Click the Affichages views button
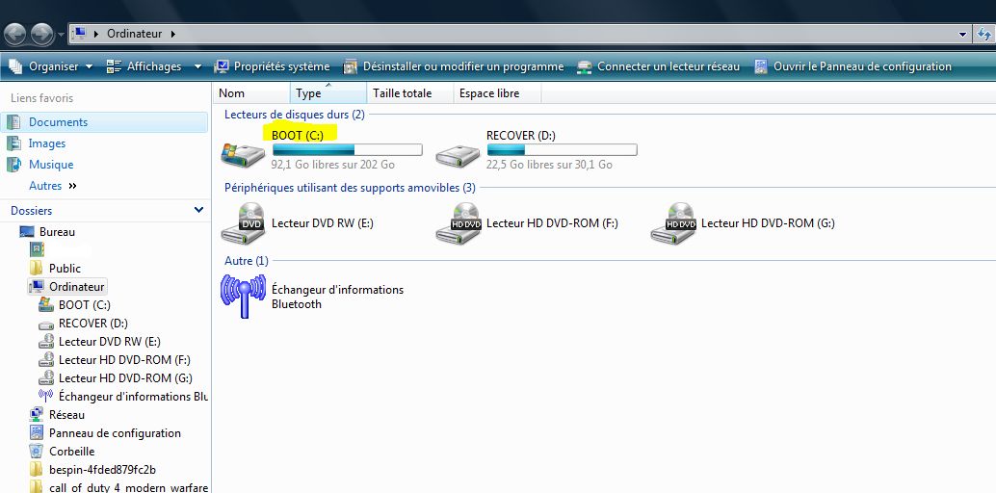The height and width of the screenshot is (493, 996). (144, 66)
